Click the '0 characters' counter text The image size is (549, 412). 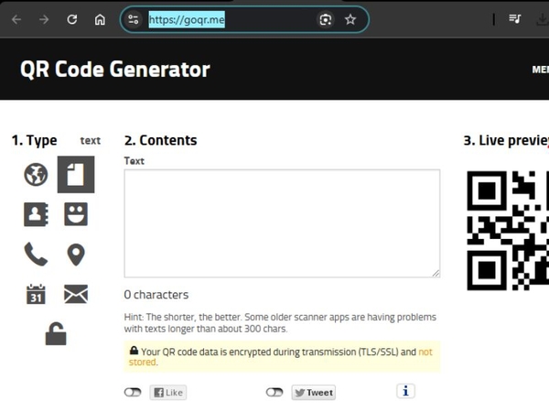[x=156, y=295]
